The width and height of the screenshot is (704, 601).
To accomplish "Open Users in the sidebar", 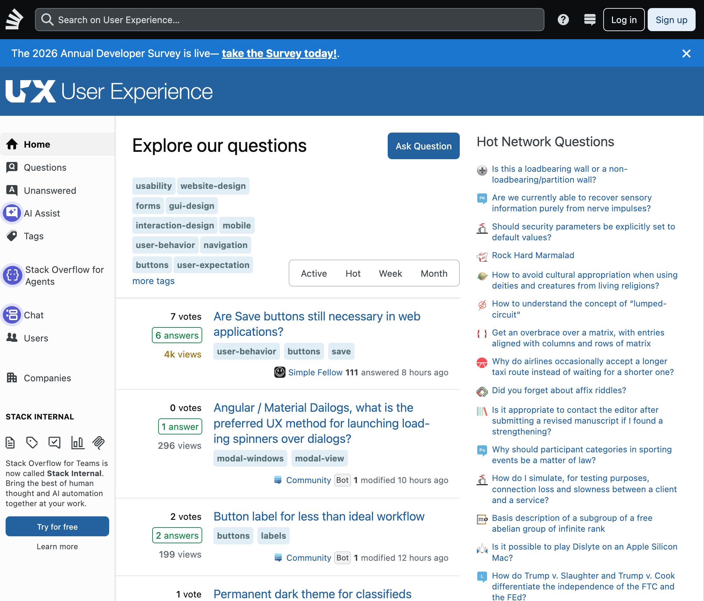I will point(57,338).
